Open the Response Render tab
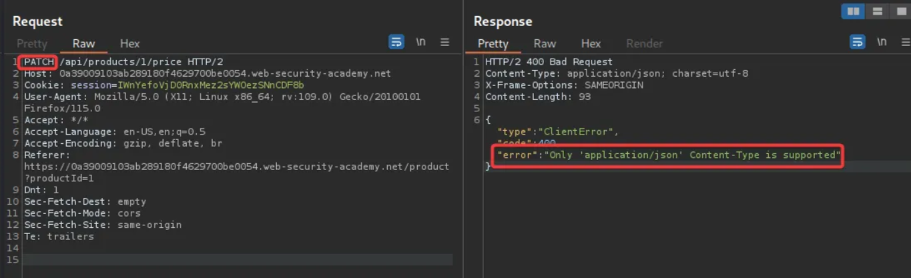Image resolution: width=911 pixels, height=278 pixels. click(x=644, y=43)
